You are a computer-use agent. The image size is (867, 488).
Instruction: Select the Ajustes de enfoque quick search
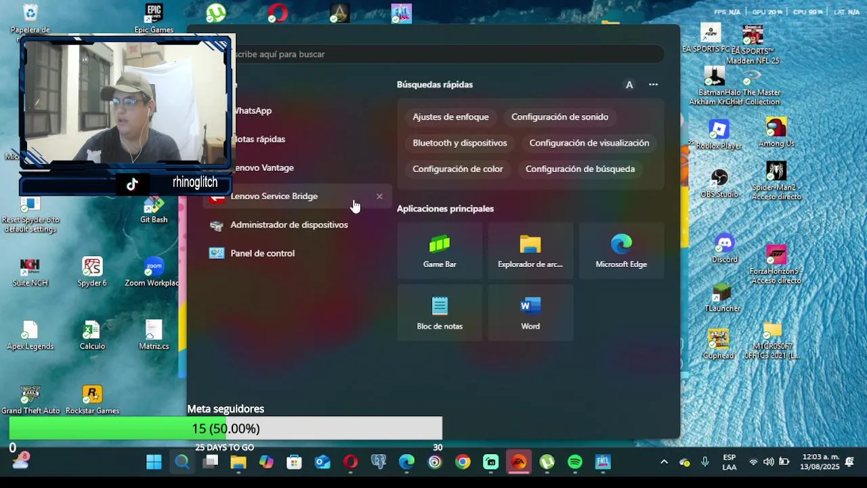tap(450, 117)
